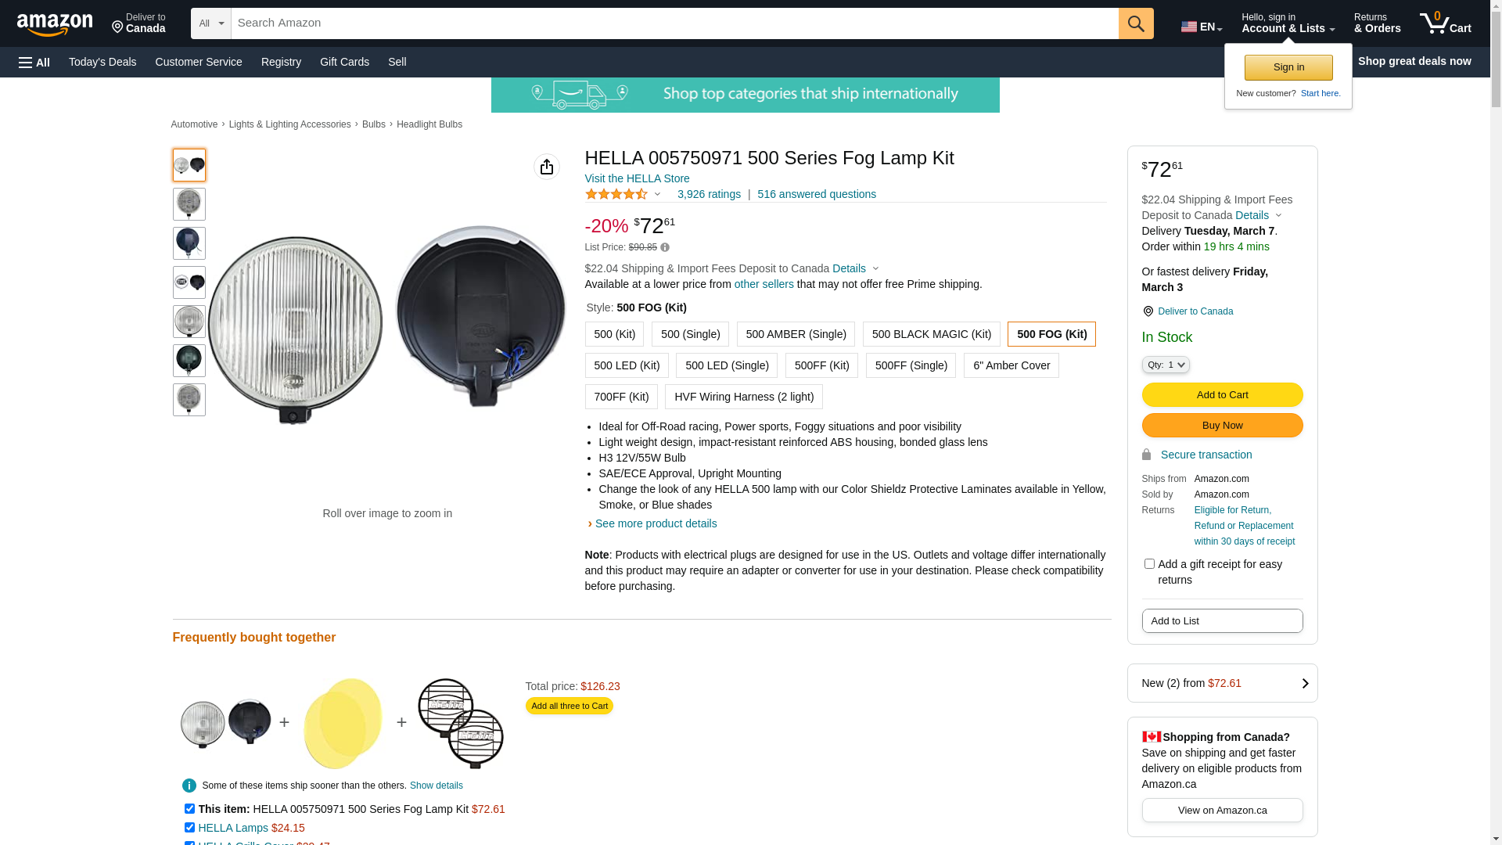
Task: Check the gift receipt checkbox
Action: (1149, 564)
